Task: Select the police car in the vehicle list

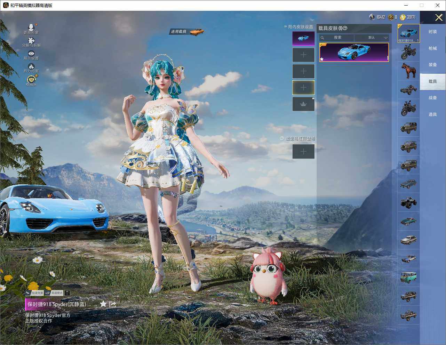Action: [409, 258]
